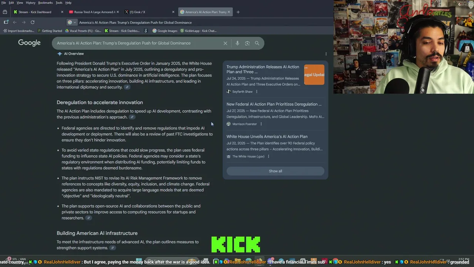Open the Legal Update thumbnail image

(x=314, y=75)
